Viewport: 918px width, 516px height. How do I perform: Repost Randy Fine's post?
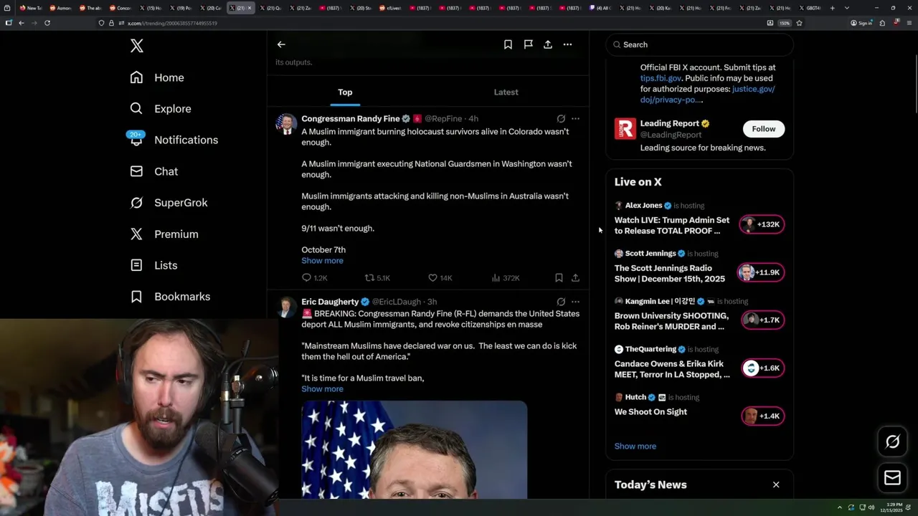pyautogui.click(x=377, y=278)
